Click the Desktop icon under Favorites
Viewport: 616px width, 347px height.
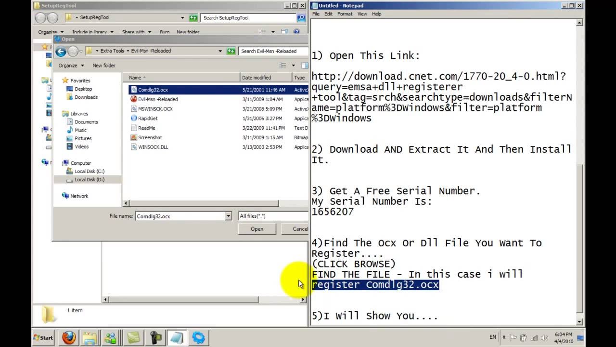[70, 89]
